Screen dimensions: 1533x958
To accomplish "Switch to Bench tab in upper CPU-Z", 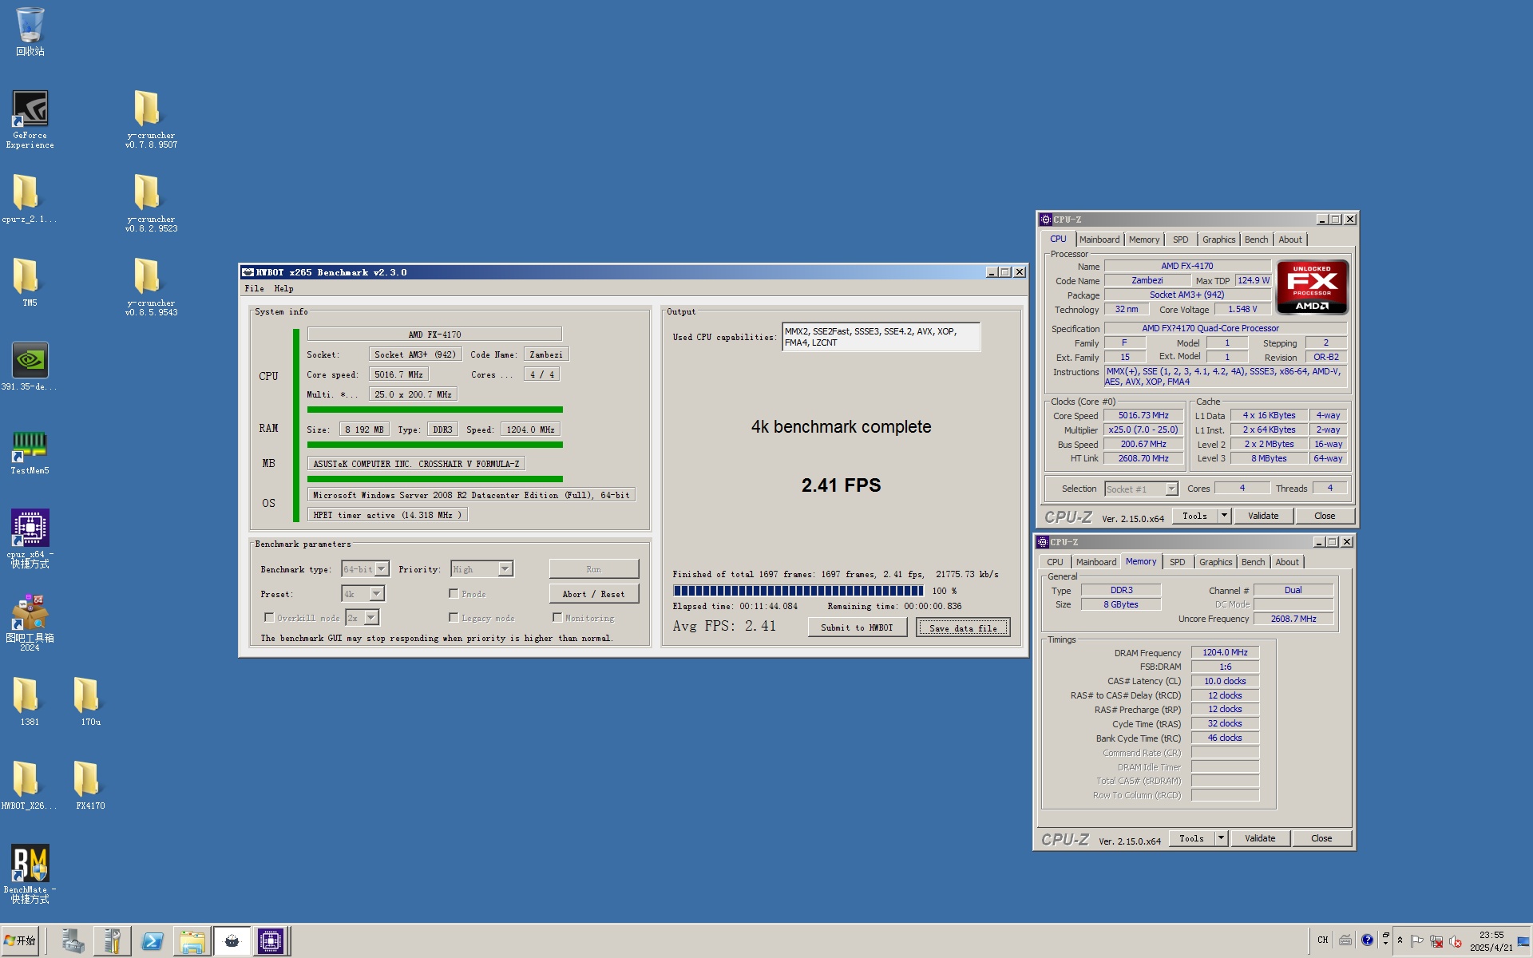I will coord(1256,239).
